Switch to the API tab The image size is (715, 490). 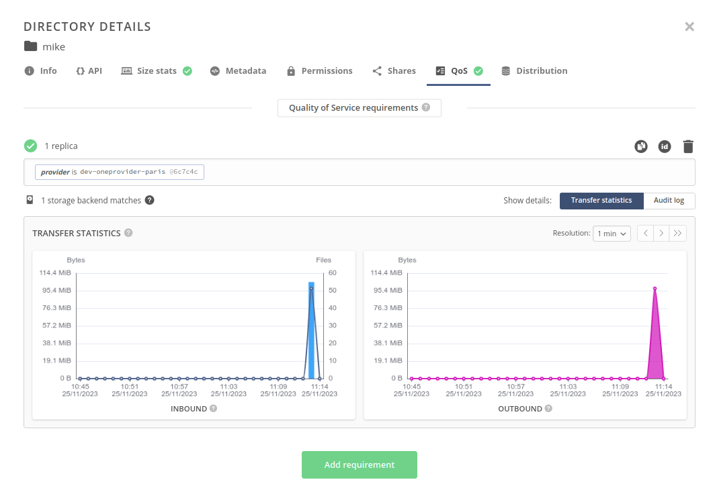pyautogui.click(x=89, y=71)
